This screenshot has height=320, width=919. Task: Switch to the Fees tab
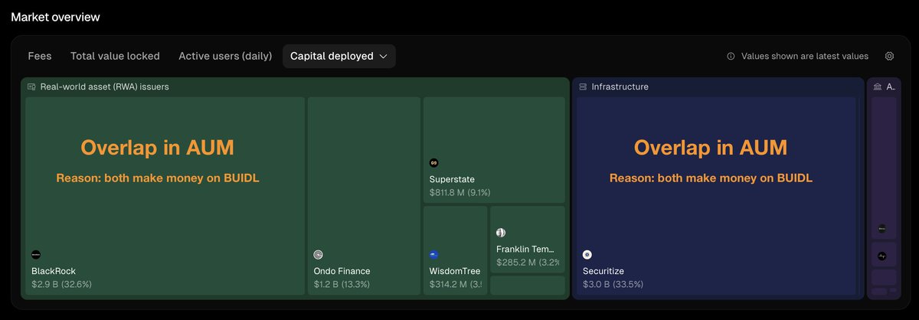(x=40, y=56)
